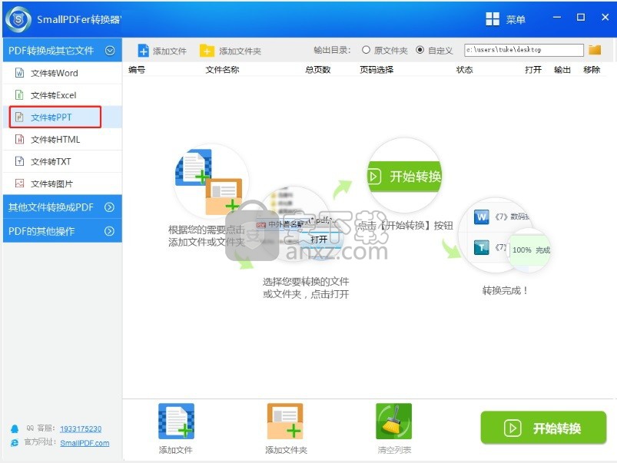This screenshot has height=463, width=617.
Task: Click the QQ penguin icon
Action: pos(15,428)
